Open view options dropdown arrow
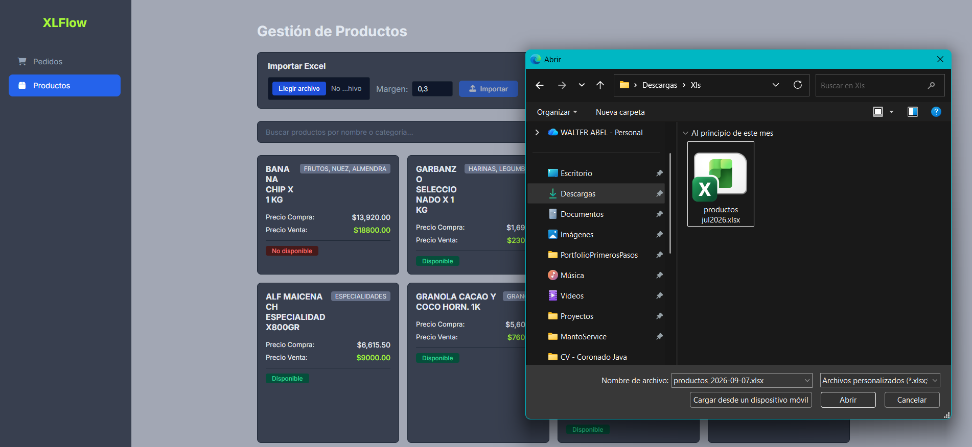This screenshot has height=447, width=972. pyautogui.click(x=891, y=112)
